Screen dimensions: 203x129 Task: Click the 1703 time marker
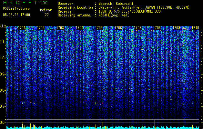(60, 28)
